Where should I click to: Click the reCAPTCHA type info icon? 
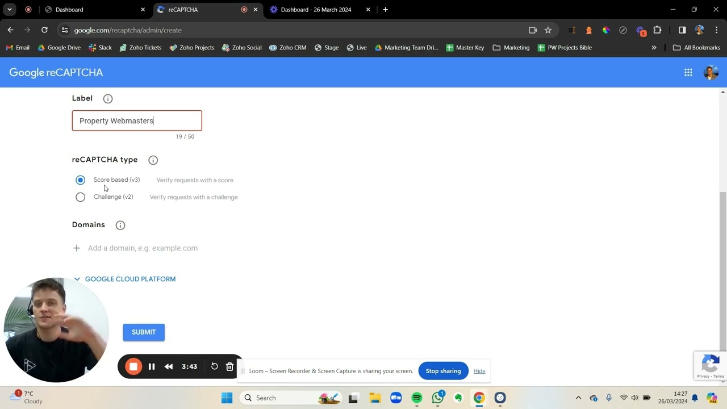point(153,160)
